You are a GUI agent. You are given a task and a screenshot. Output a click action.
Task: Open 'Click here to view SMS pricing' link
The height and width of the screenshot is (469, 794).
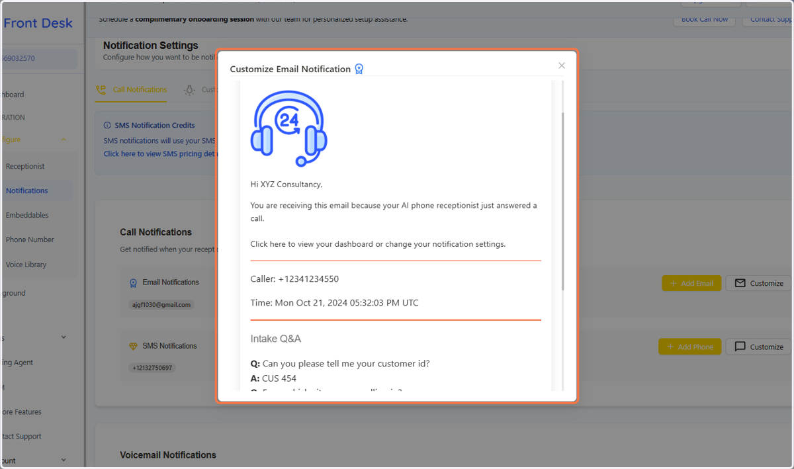(x=159, y=153)
